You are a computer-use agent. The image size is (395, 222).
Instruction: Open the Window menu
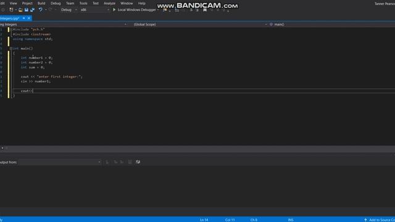click(127, 3)
